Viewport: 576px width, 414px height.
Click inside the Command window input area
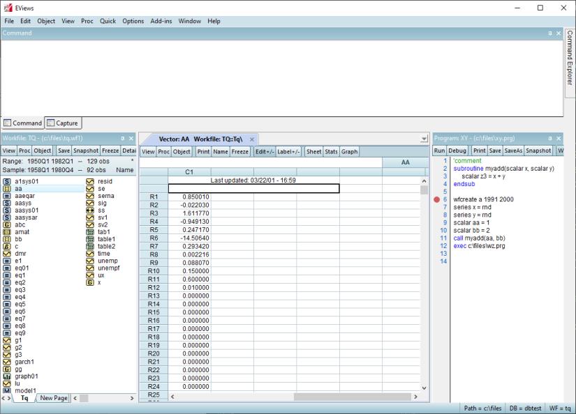coord(282,78)
